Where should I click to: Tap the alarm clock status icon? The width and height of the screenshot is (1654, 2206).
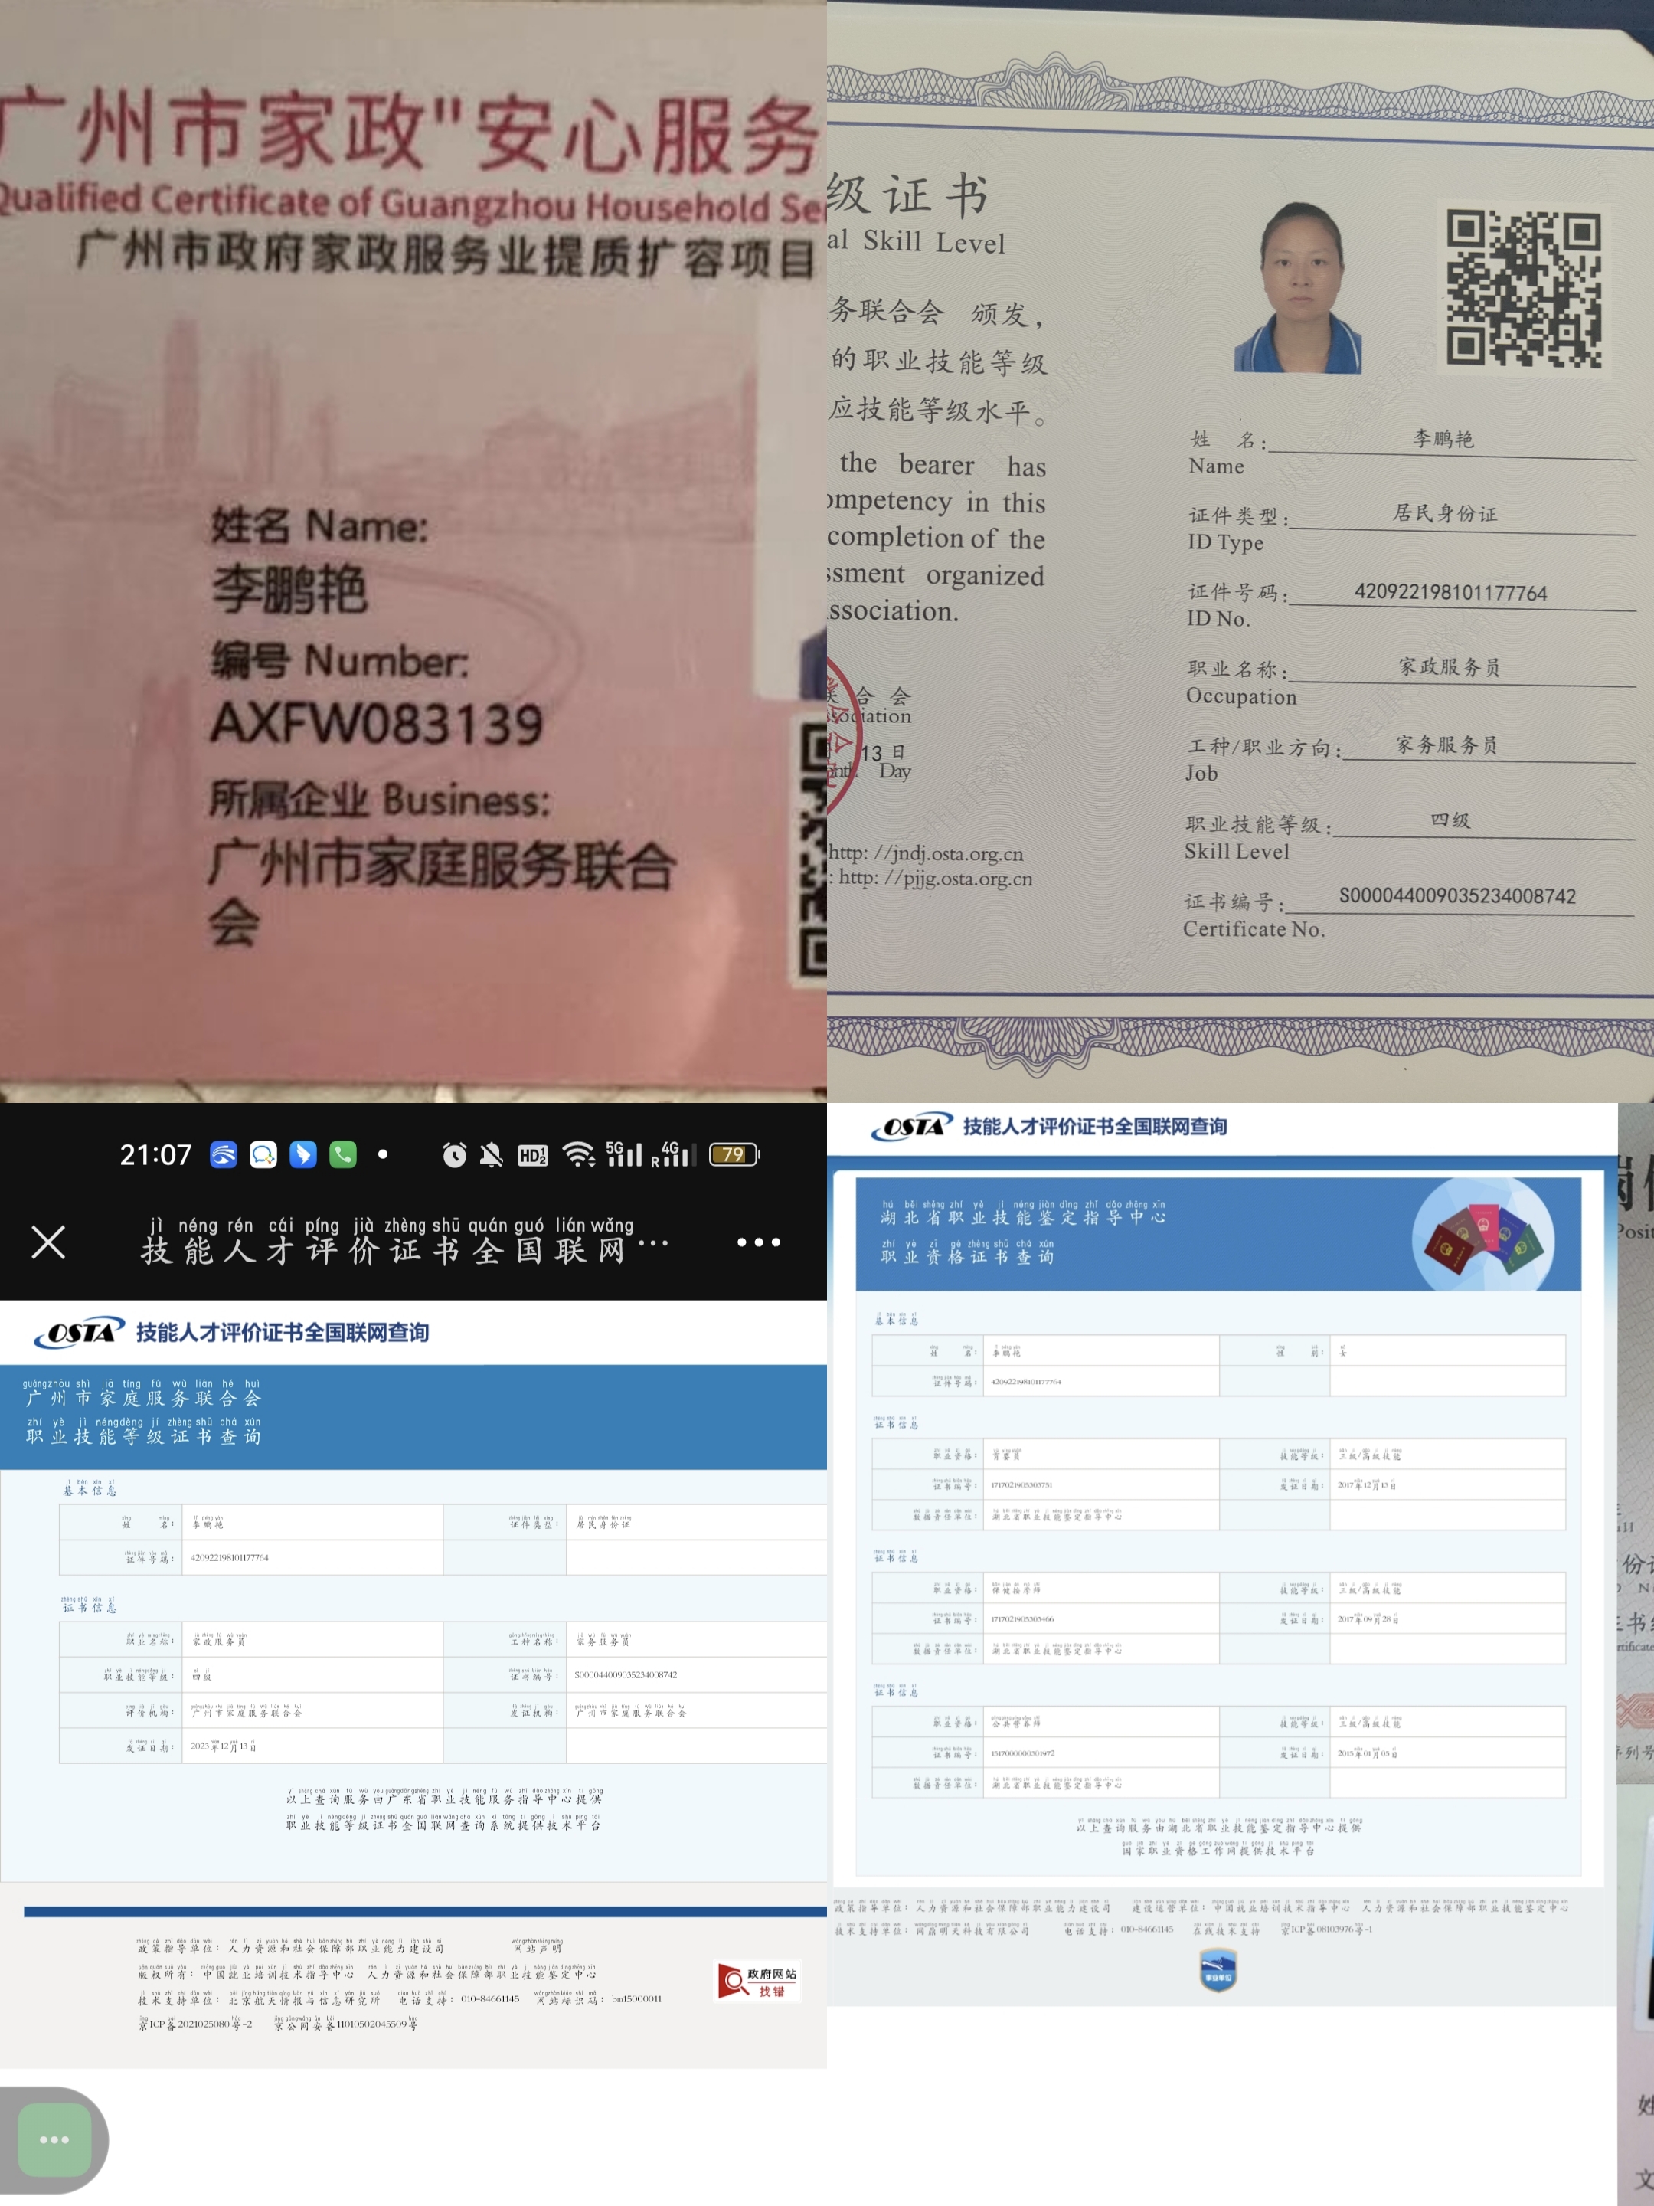(x=453, y=1155)
